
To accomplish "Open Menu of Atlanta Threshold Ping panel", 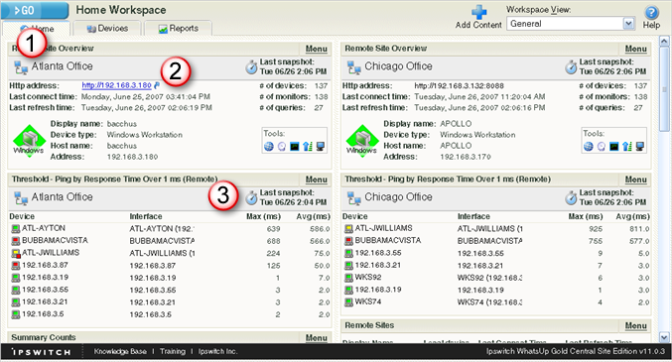I will point(317,180).
